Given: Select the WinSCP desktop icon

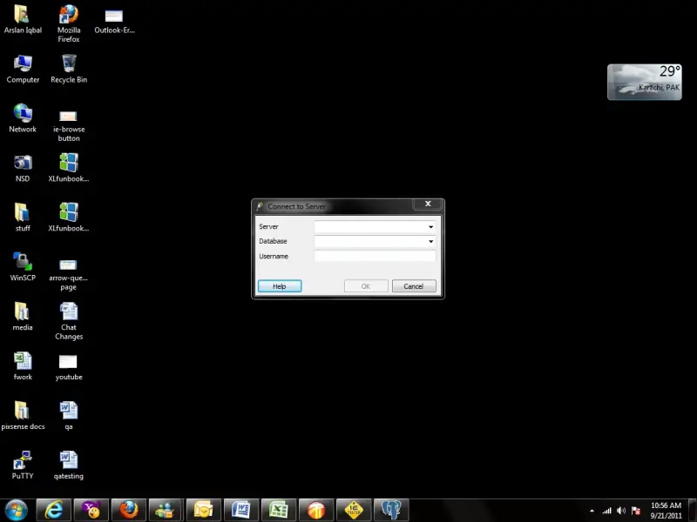Looking at the screenshot, I should [x=23, y=261].
